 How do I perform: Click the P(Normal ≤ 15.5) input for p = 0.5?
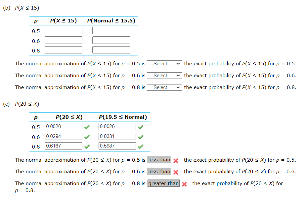[111, 30]
